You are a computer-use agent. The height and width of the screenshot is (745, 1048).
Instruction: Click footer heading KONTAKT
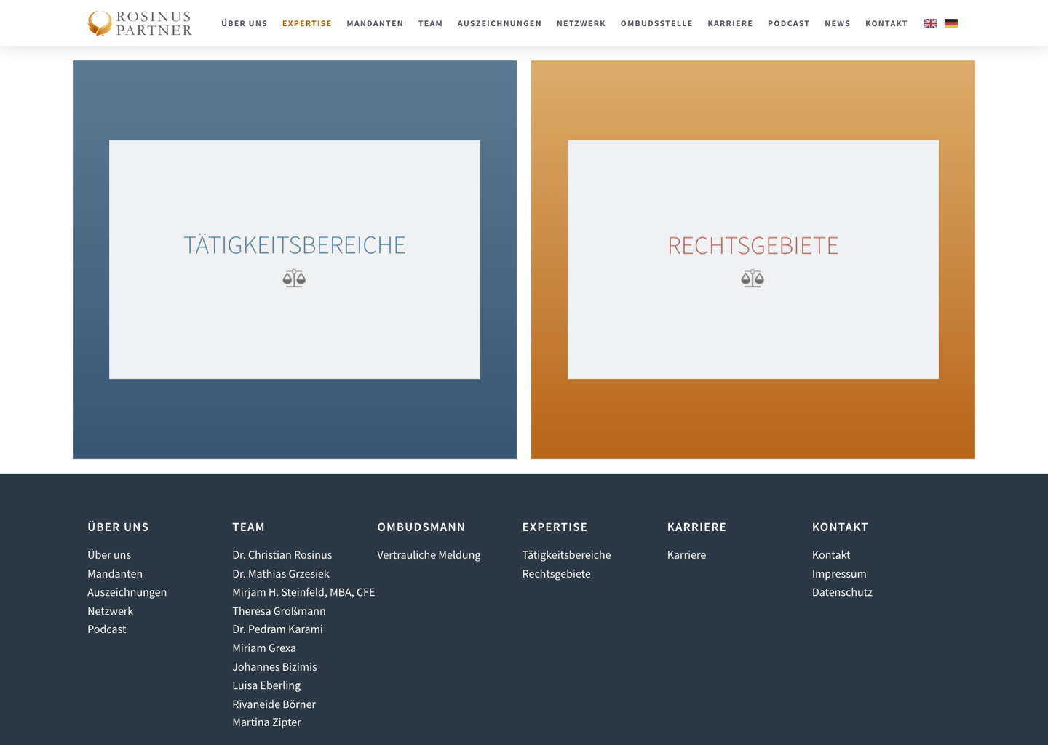(x=840, y=527)
